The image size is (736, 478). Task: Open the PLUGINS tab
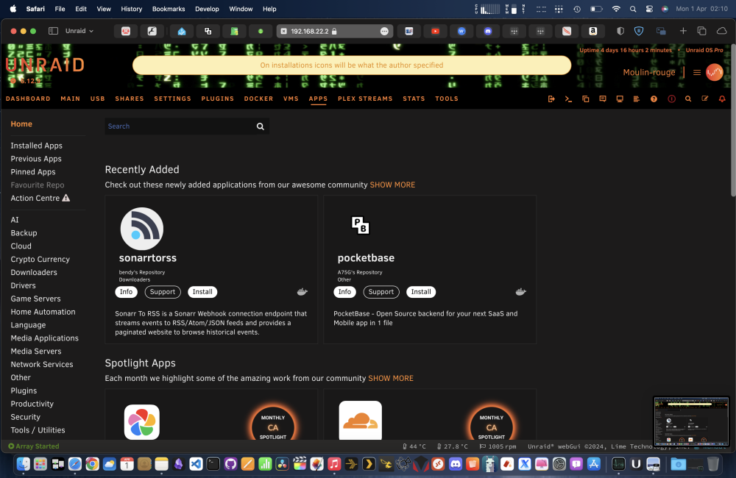[x=217, y=99]
